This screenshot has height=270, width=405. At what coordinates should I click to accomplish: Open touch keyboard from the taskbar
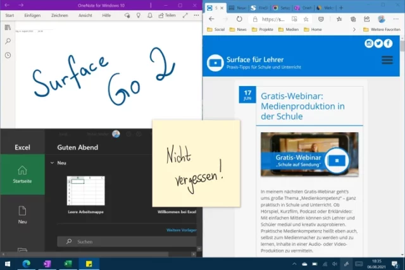[x=359, y=264]
